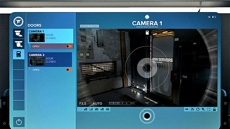Toggle Camera 2 door open switch
The width and height of the screenshot is (230, 129).
tap(69, 70)
